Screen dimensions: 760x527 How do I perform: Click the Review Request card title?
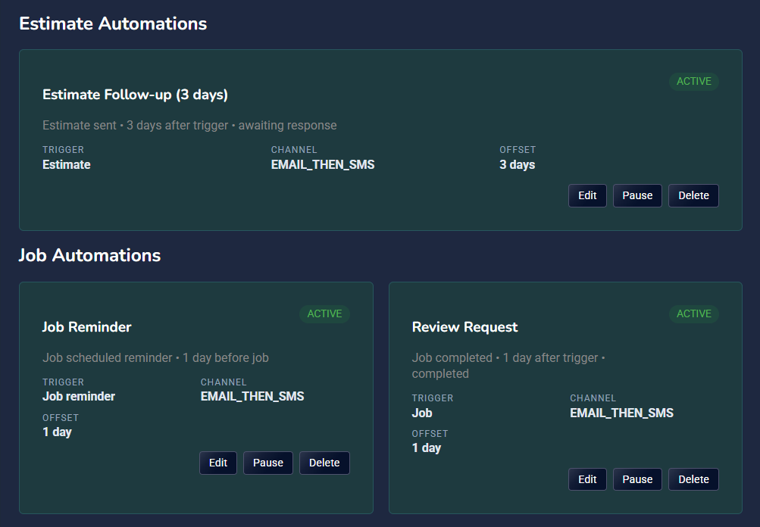(464, 327)
